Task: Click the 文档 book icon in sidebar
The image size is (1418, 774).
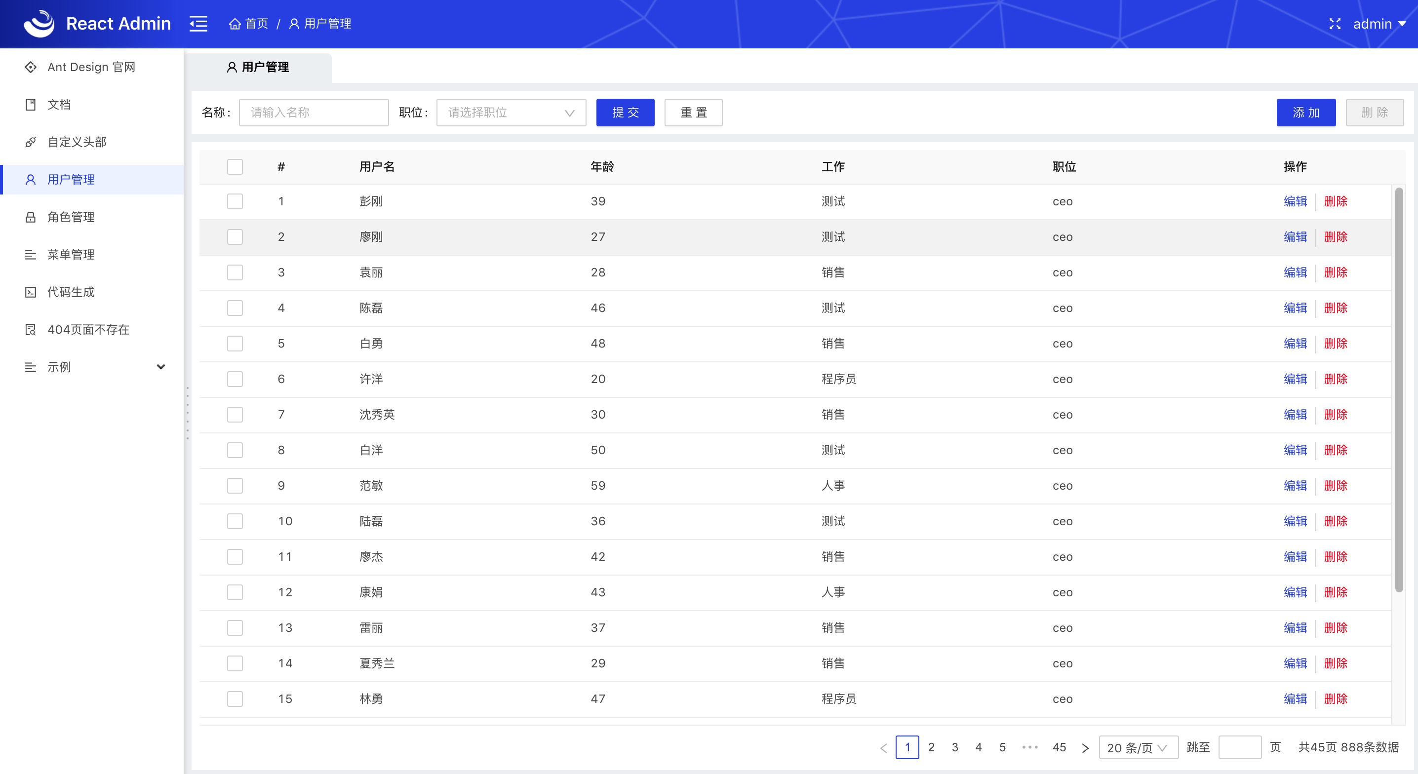Action: point(31,105)
